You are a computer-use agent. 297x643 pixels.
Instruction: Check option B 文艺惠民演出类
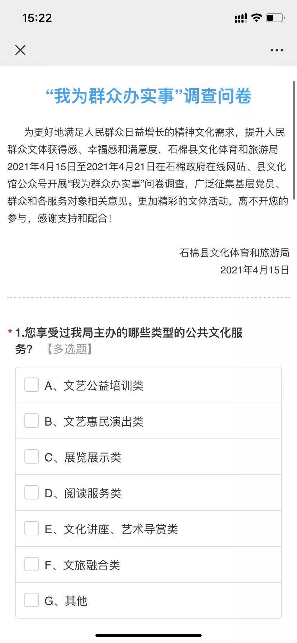[x=148, y=421]
